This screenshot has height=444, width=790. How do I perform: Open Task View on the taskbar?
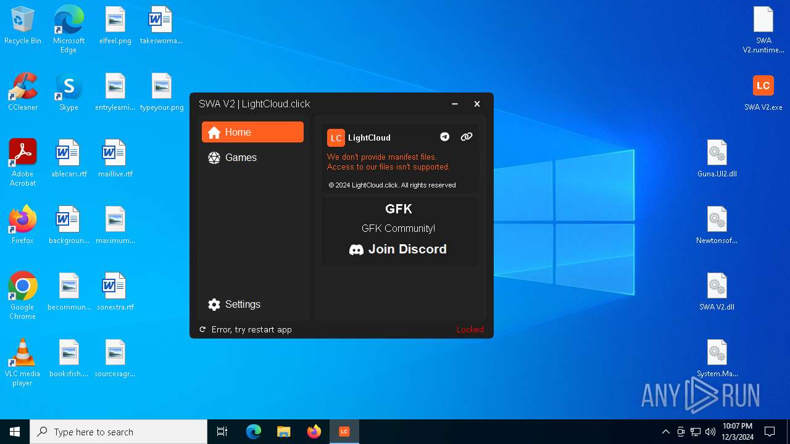point(222,432)
